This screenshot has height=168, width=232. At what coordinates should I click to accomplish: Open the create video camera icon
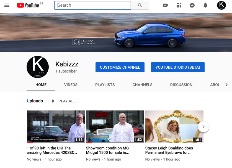(x=166, y=5)
